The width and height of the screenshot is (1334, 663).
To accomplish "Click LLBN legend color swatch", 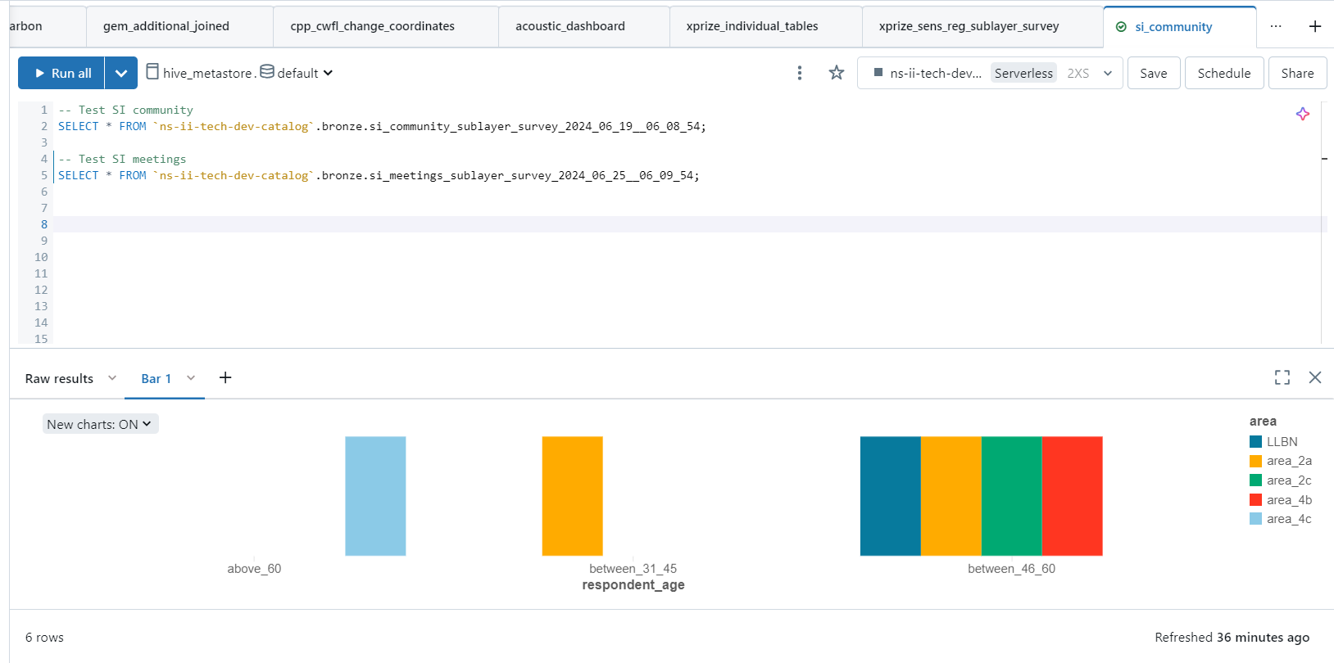I will point(1255,442).
